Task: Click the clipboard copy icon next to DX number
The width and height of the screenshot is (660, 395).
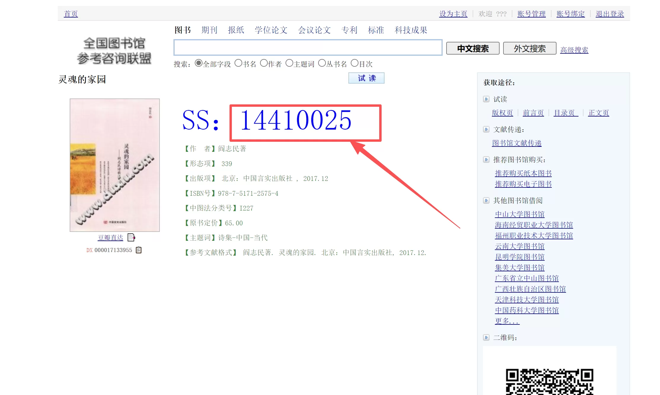Action: [x=138, y=250]
